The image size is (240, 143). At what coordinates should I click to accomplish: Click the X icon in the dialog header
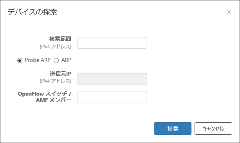229,12
